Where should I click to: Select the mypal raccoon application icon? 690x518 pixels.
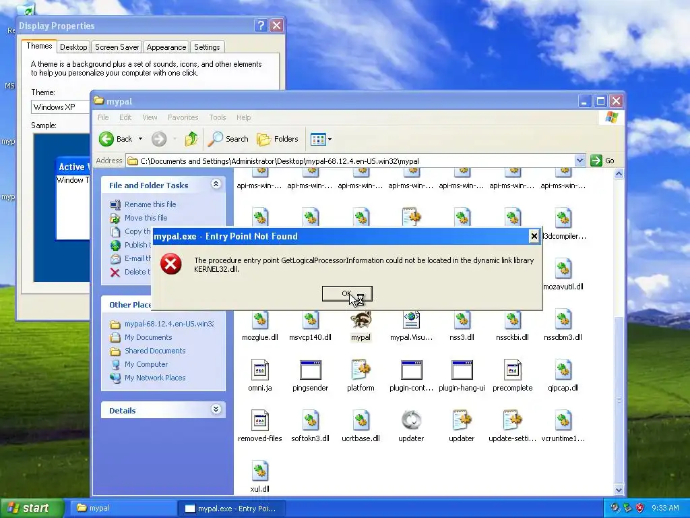pyautogui.click(x=361, y=319)
